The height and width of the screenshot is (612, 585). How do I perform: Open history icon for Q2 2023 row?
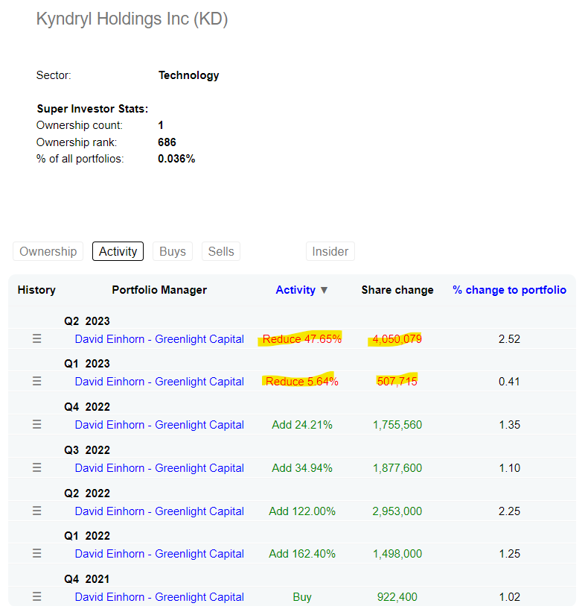[36, 338]
